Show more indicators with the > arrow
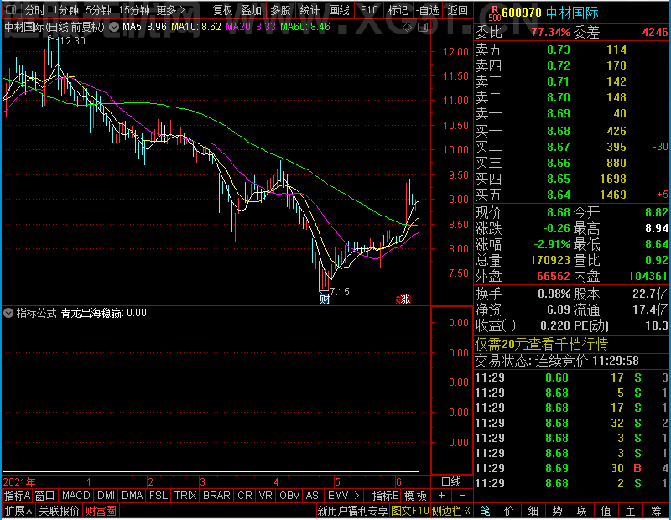 357,496
